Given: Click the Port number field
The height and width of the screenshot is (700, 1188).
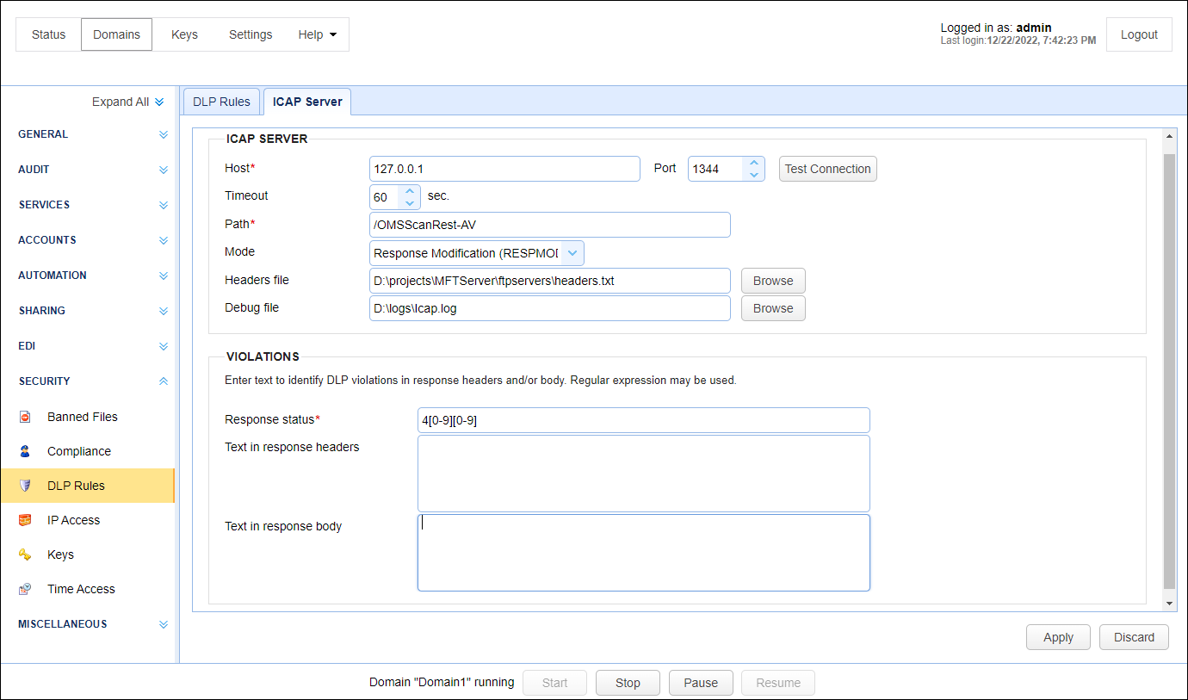Looking at the screenshot, I should tap(716, 169).
